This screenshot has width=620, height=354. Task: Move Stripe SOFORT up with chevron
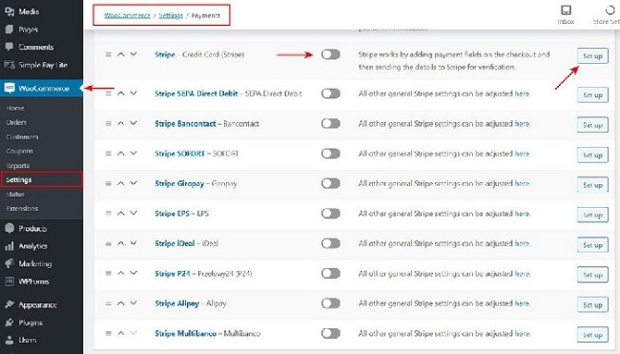coord(121,154)
